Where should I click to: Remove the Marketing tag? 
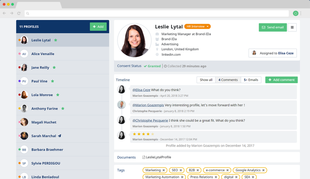pos(163,170)
